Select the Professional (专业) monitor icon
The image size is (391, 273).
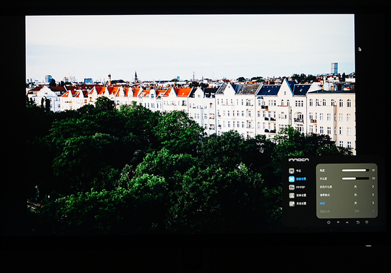(292, 170)
